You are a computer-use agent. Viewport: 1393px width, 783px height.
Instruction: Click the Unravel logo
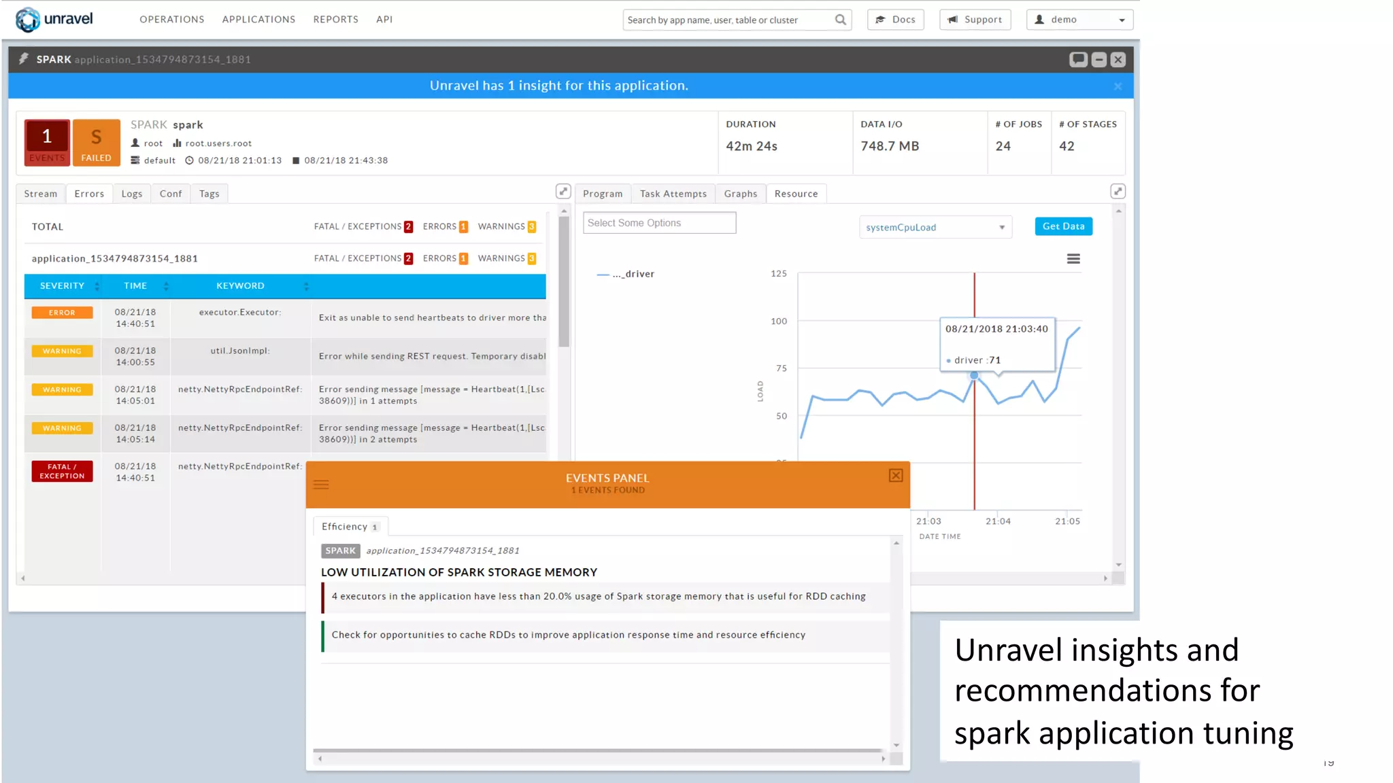(54, 19)
